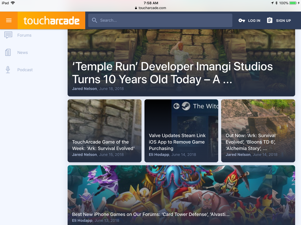Viewport: 301px width, 225px height.
Task: Tap the Wi-Fi status icon
Action: (x=13, y=3)
